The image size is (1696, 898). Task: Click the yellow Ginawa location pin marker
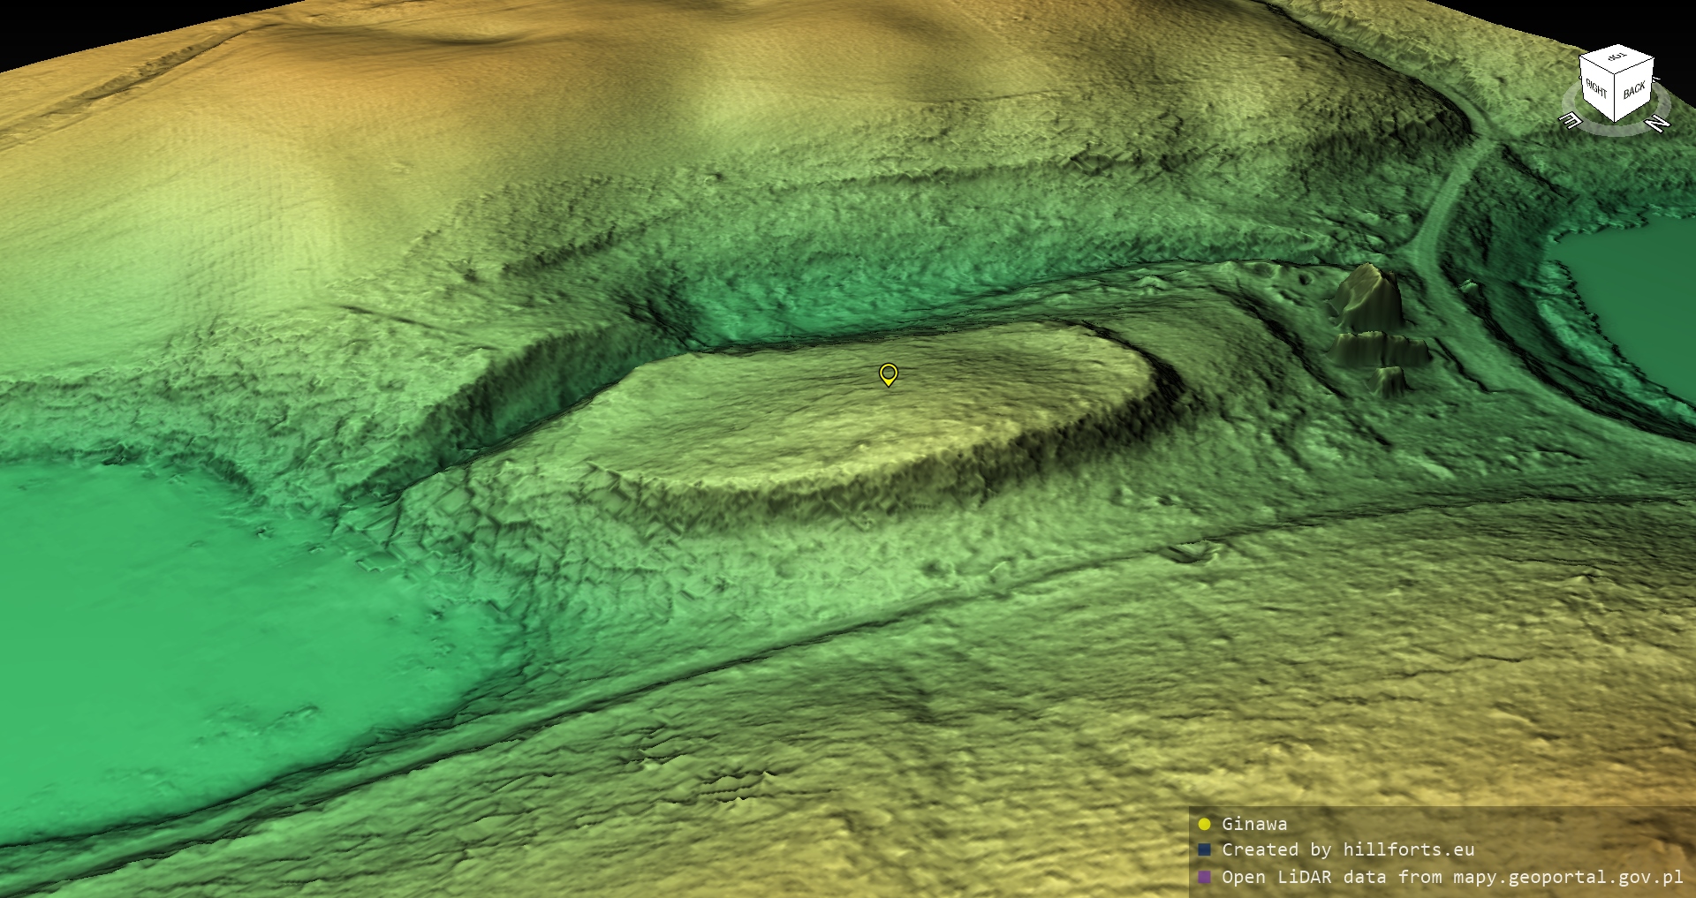point(889,374)
